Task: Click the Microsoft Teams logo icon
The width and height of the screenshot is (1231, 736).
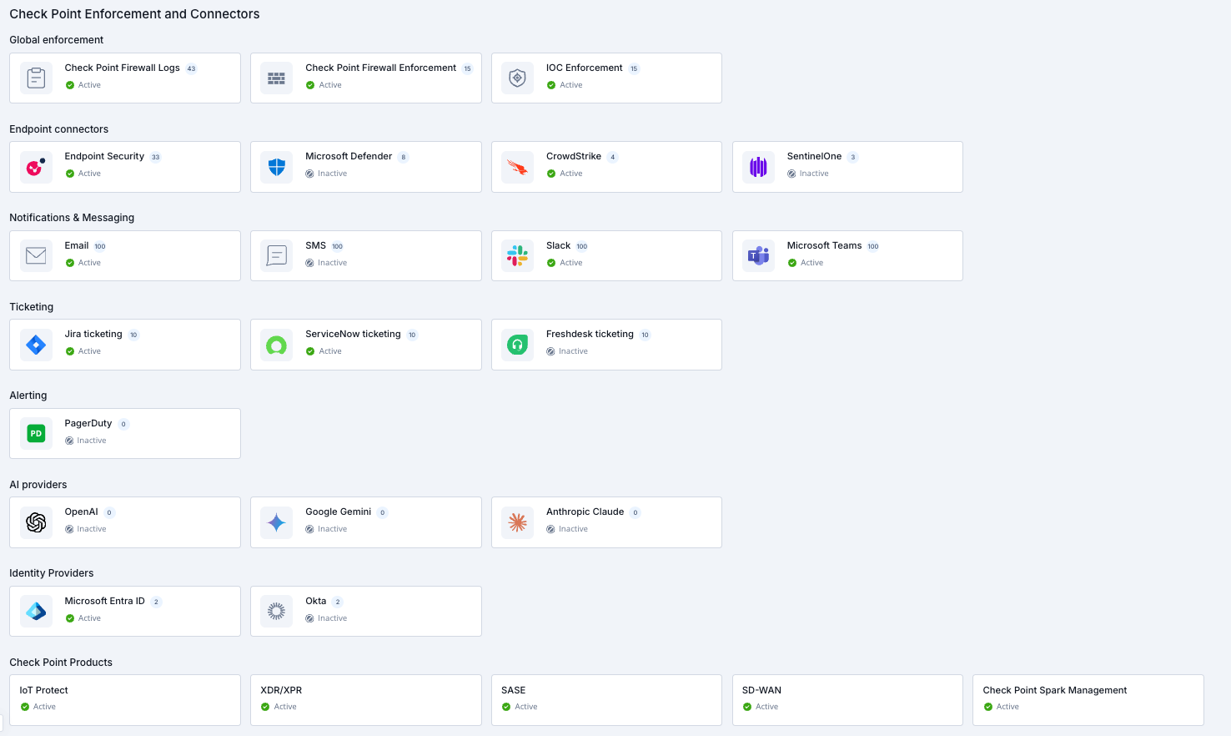Action: pyautogui.click(x=759, y=255)
